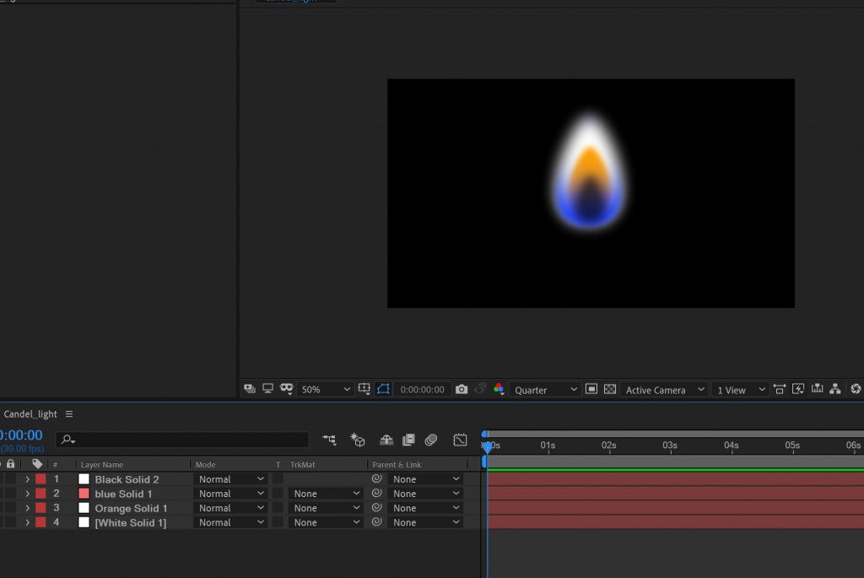Toggle the transparency grid
This screenshot has height=578, width=864.
pyautogui.click(x=610, y=389)
